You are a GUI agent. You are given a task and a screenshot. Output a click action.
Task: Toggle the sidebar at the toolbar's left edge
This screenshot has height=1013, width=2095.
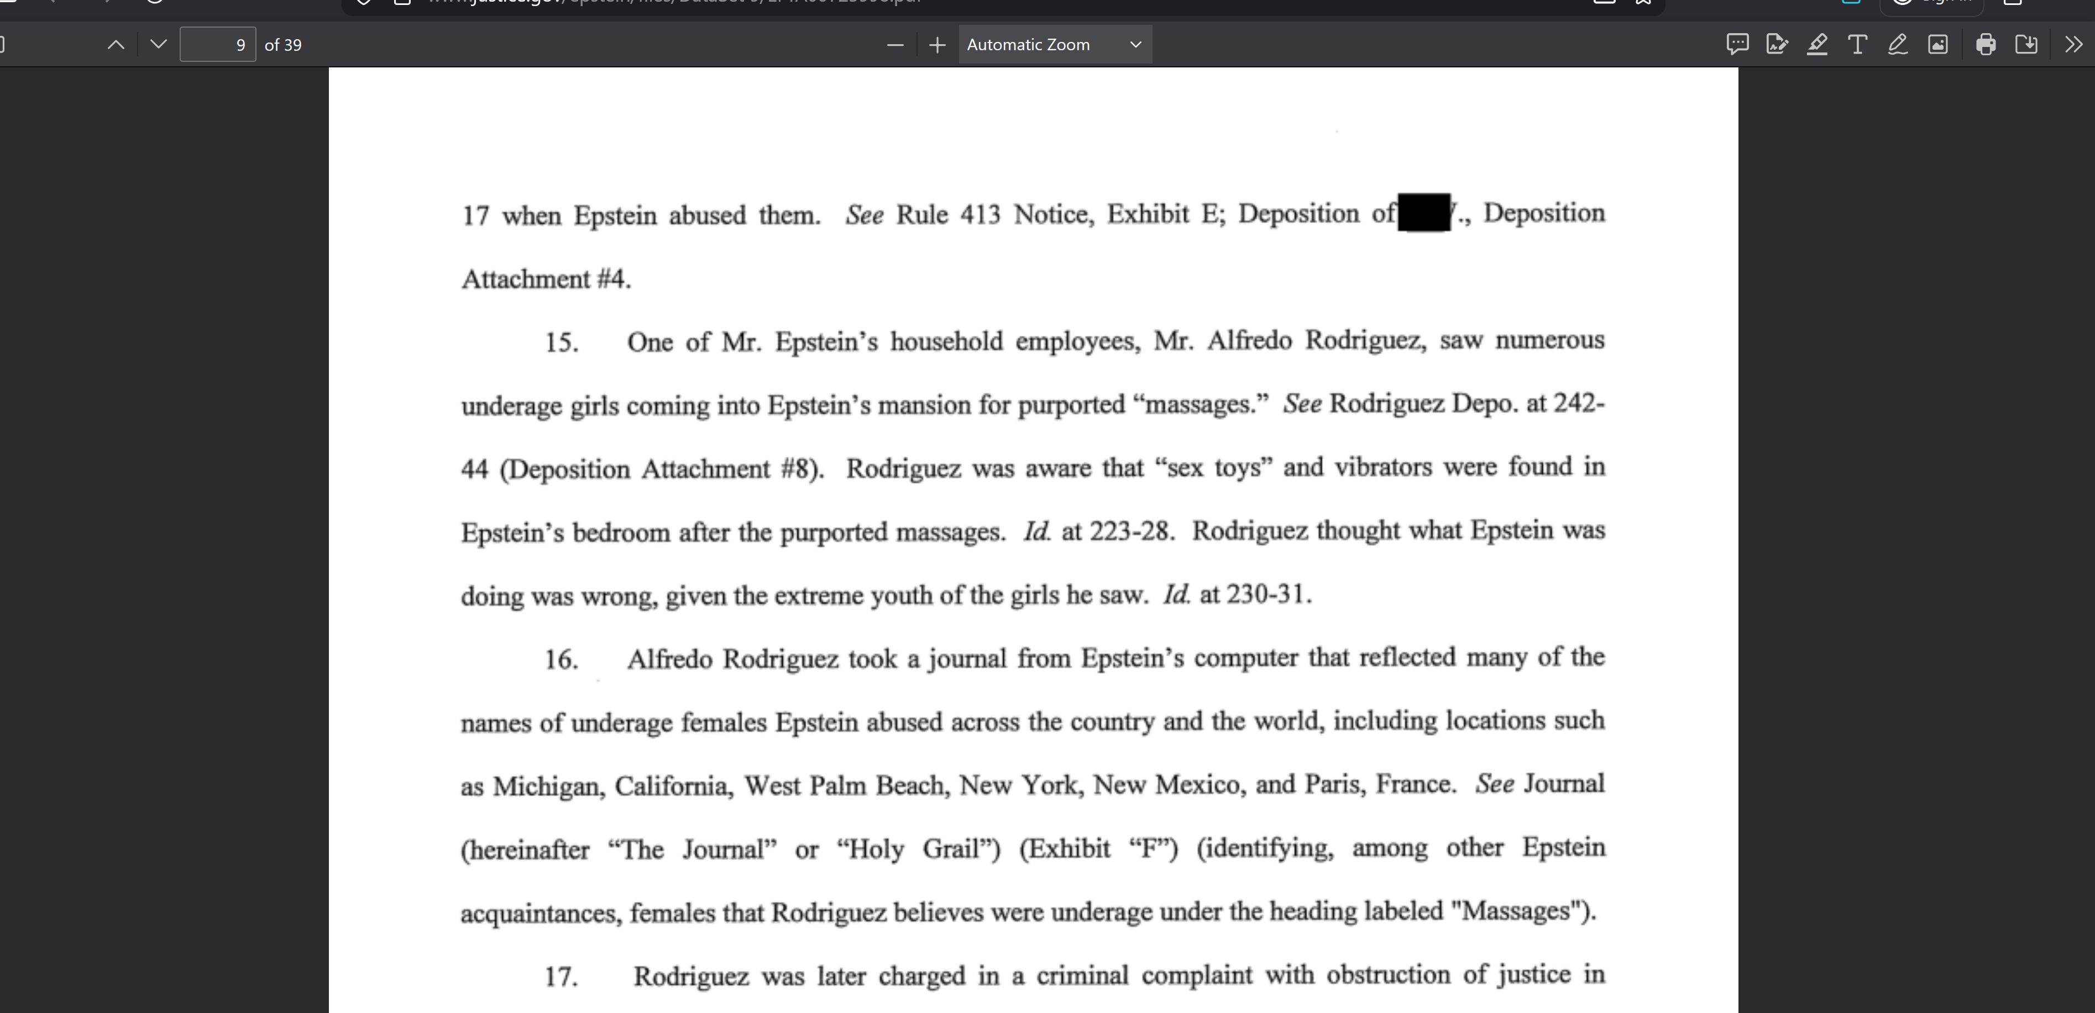point(2,44)
